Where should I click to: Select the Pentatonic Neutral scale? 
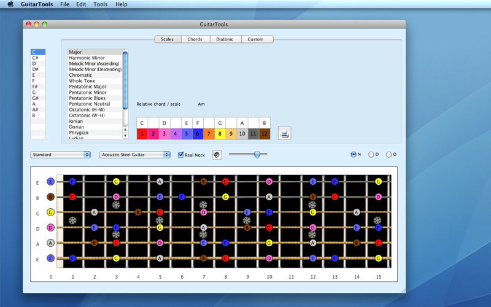pyautogui.click(x=95, y=104)
